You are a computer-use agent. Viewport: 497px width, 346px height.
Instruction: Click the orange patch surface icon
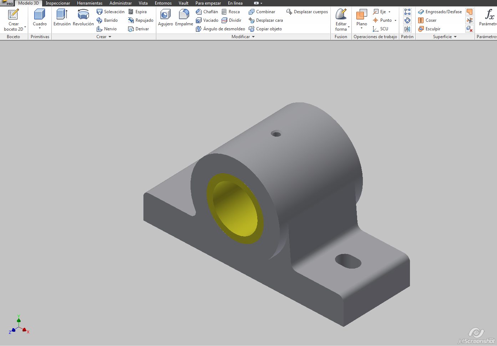[470, 12]
